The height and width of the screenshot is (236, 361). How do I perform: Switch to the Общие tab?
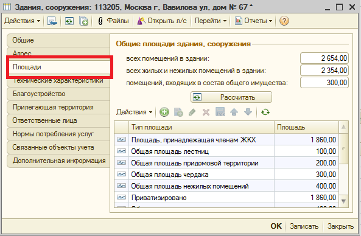[x=58, y=40]
